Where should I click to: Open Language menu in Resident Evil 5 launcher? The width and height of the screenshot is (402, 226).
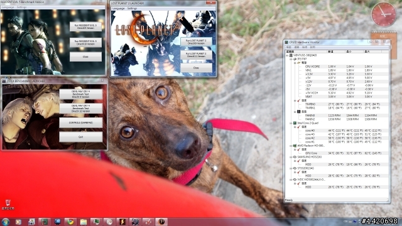click(8, 7)
